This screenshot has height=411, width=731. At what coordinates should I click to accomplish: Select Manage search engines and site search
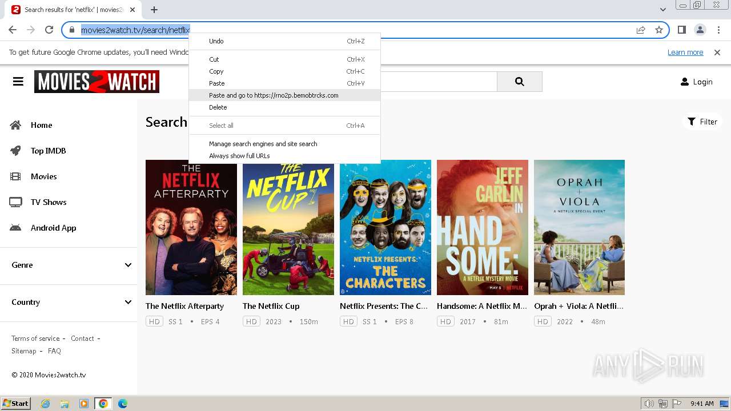[284, 144]
